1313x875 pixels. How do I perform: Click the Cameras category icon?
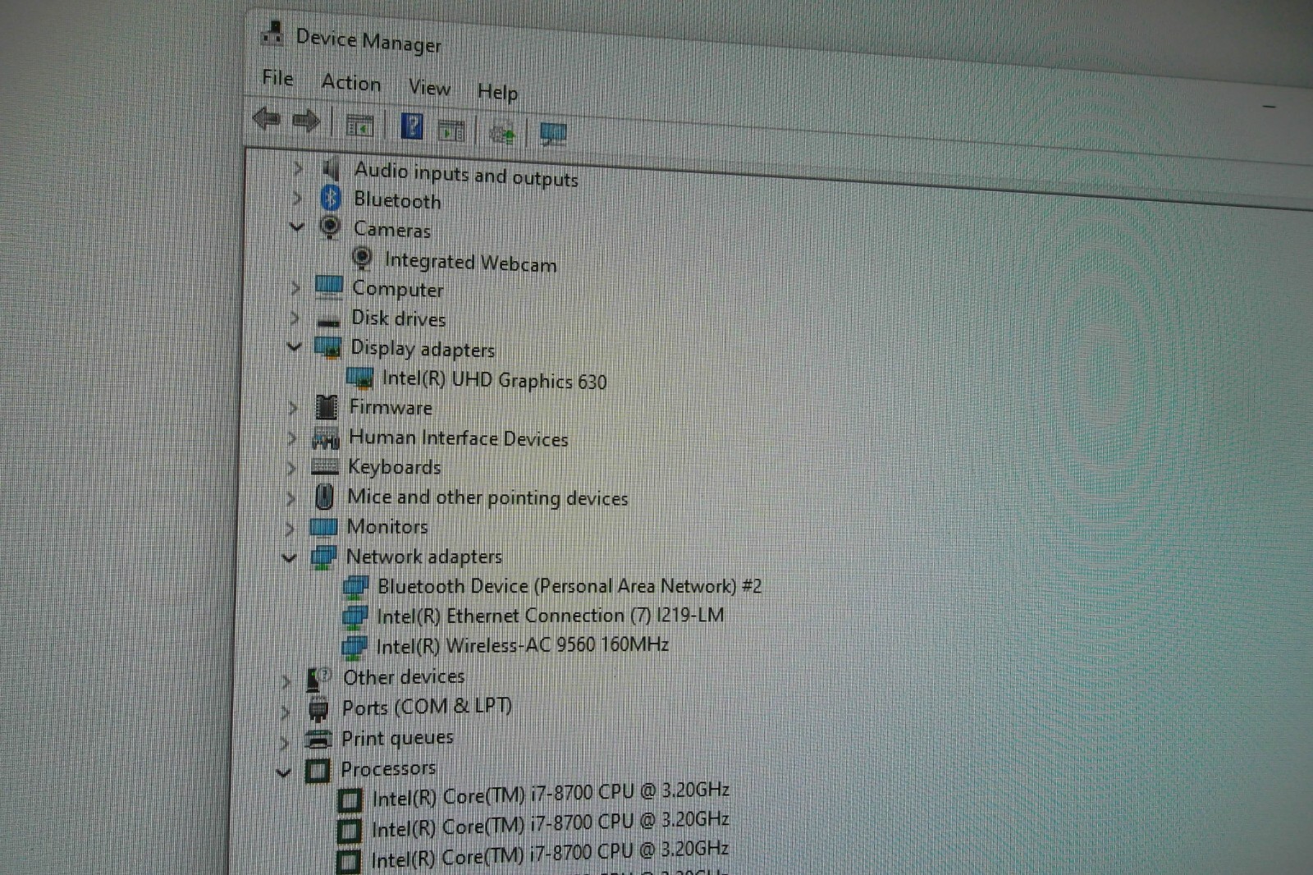point(330,227)
